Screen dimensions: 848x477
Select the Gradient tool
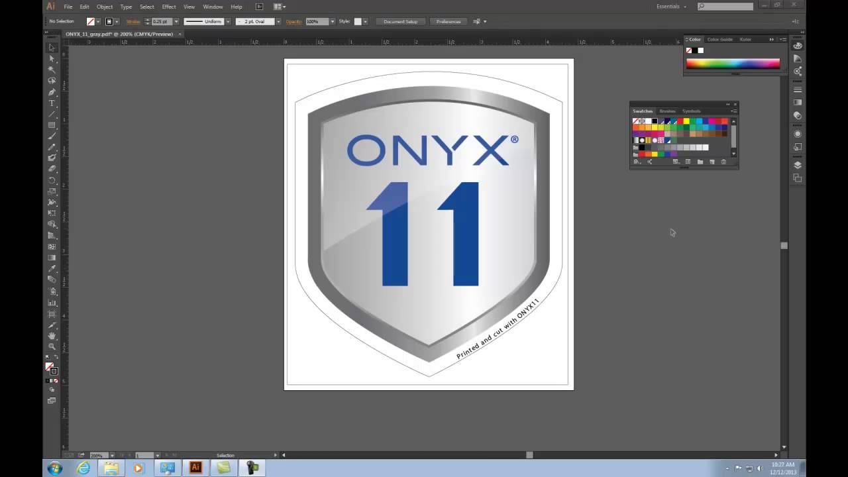pos(52,258)
